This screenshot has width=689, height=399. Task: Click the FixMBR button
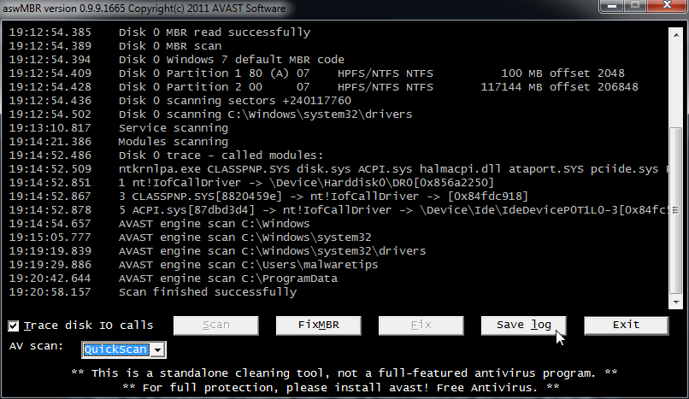click(x=319, y=326)
